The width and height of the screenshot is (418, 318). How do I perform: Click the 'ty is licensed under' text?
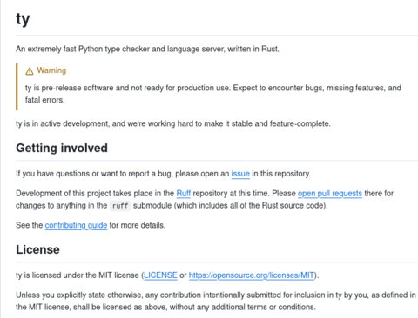tap(167, 275)
